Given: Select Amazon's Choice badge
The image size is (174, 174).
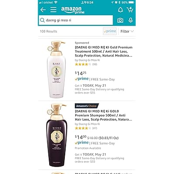Looking at the screenshot, I should [x=87, y=106].
